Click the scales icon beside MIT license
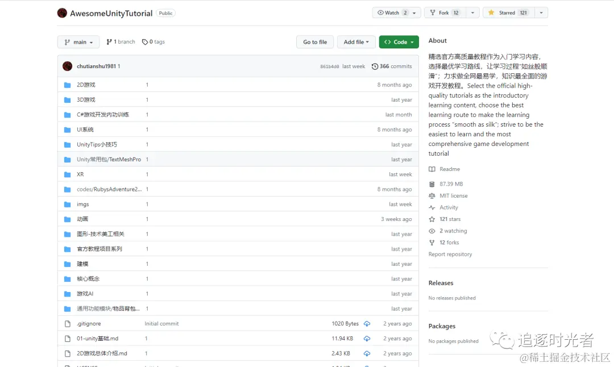This screenshot has height=367, width=614. click(x=432, y=195)
